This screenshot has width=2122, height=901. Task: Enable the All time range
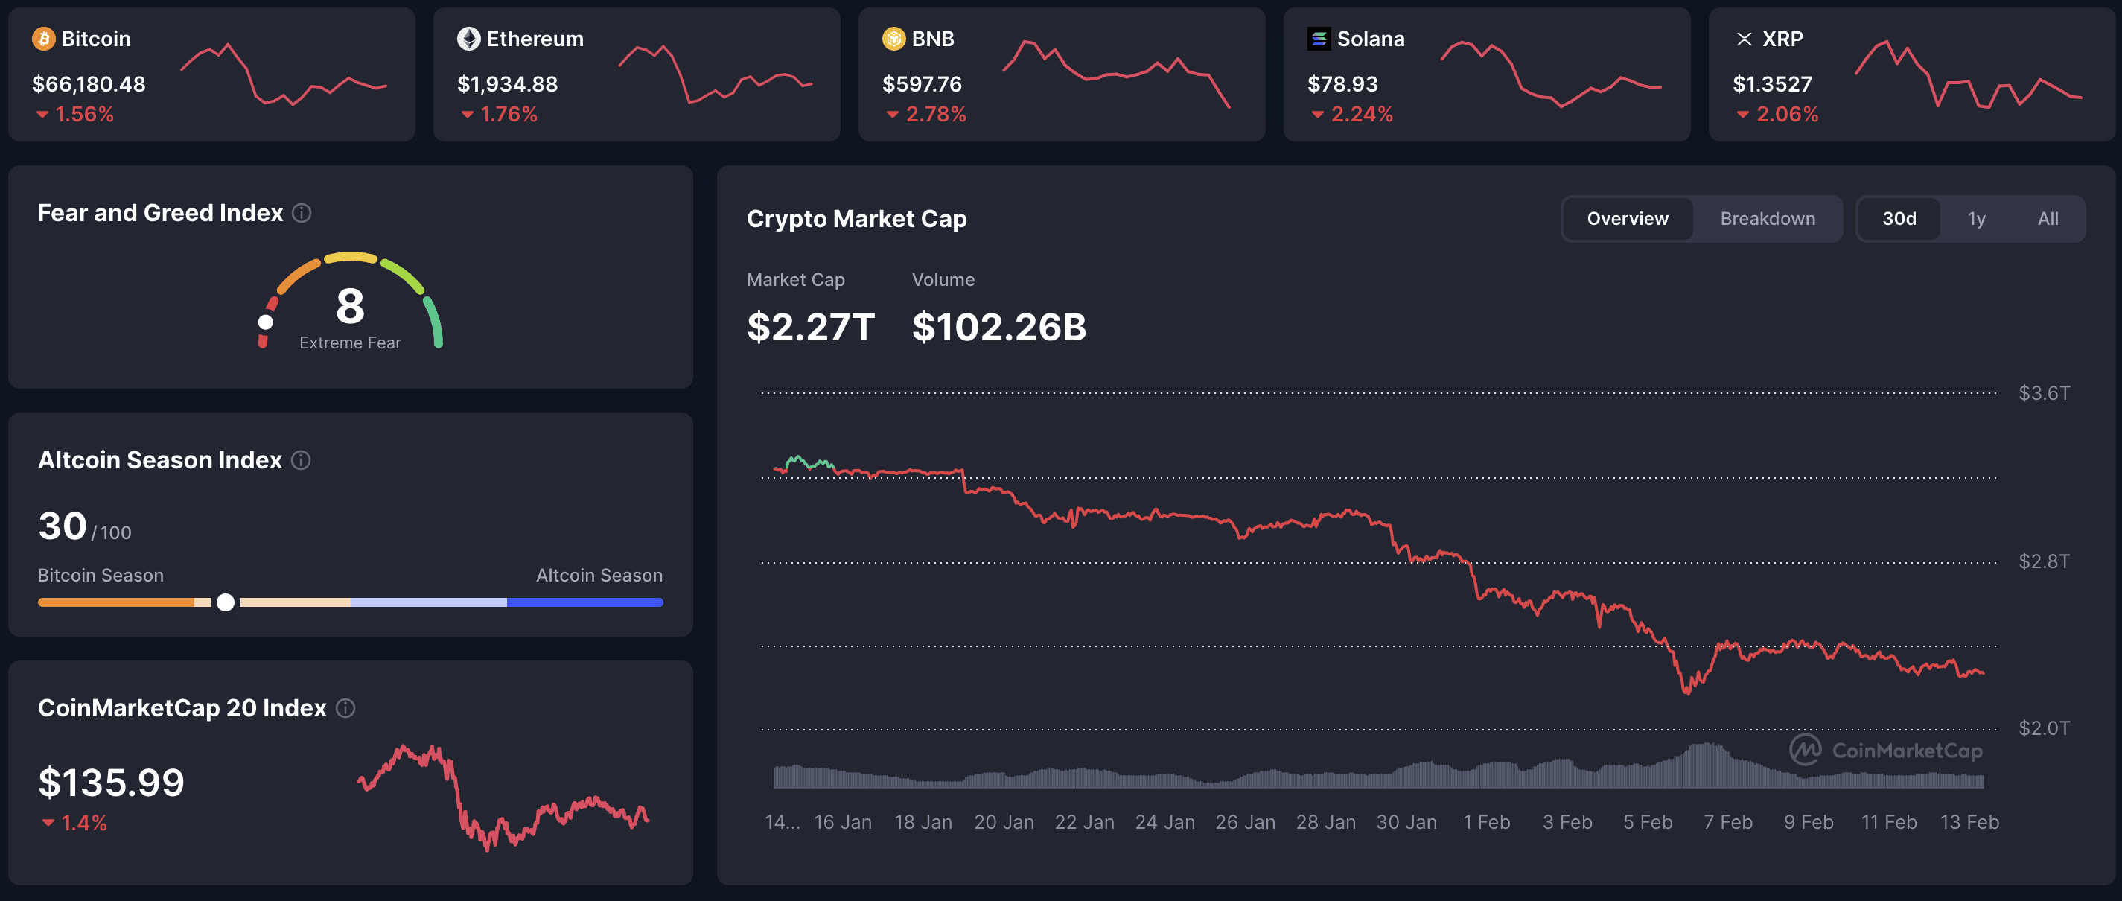(2048, 218)
